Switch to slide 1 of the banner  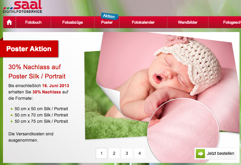102,153
